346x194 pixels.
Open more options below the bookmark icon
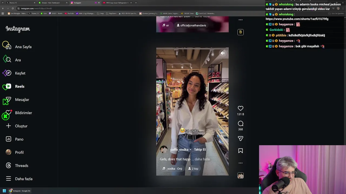pos(240,163)
